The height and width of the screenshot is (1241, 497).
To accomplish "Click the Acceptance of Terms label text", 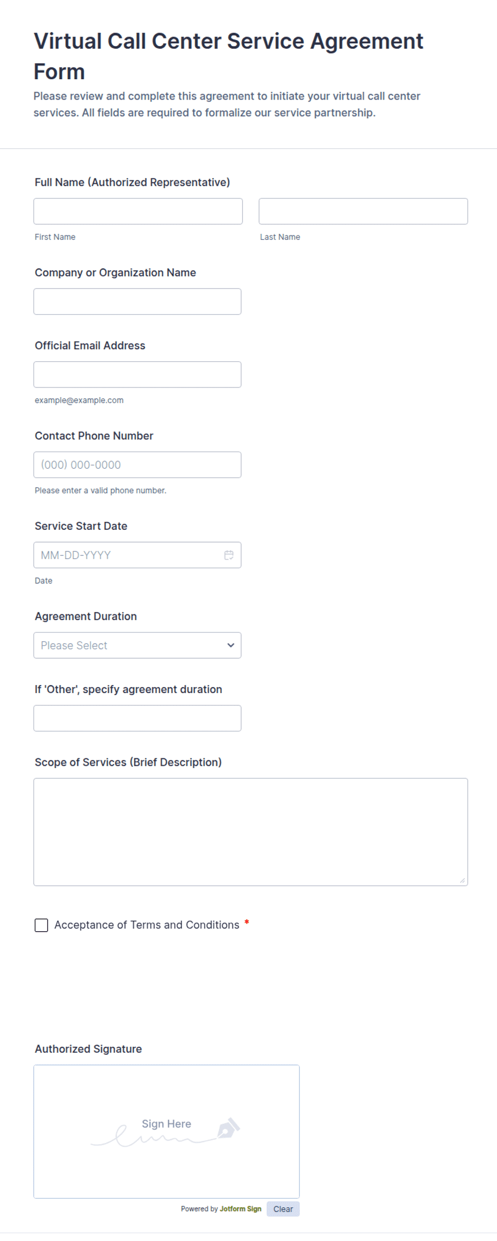I will click(x=147, y=925).
